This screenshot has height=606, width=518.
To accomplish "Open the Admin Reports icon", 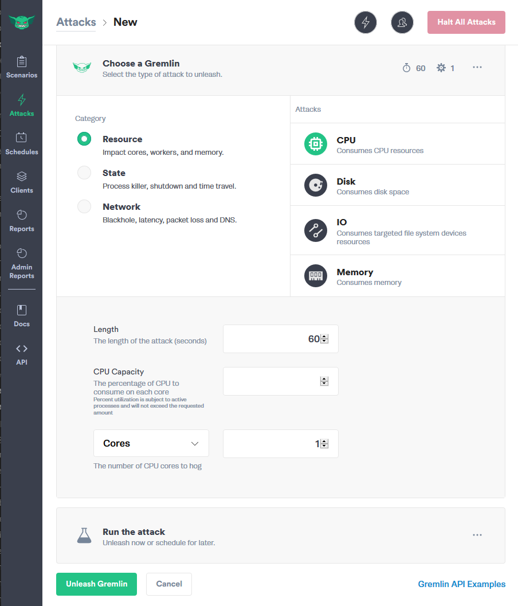I will coord(22,253).
